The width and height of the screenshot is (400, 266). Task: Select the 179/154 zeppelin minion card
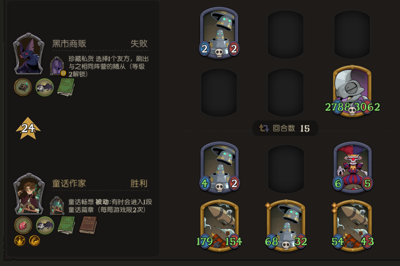click(219, 226)
